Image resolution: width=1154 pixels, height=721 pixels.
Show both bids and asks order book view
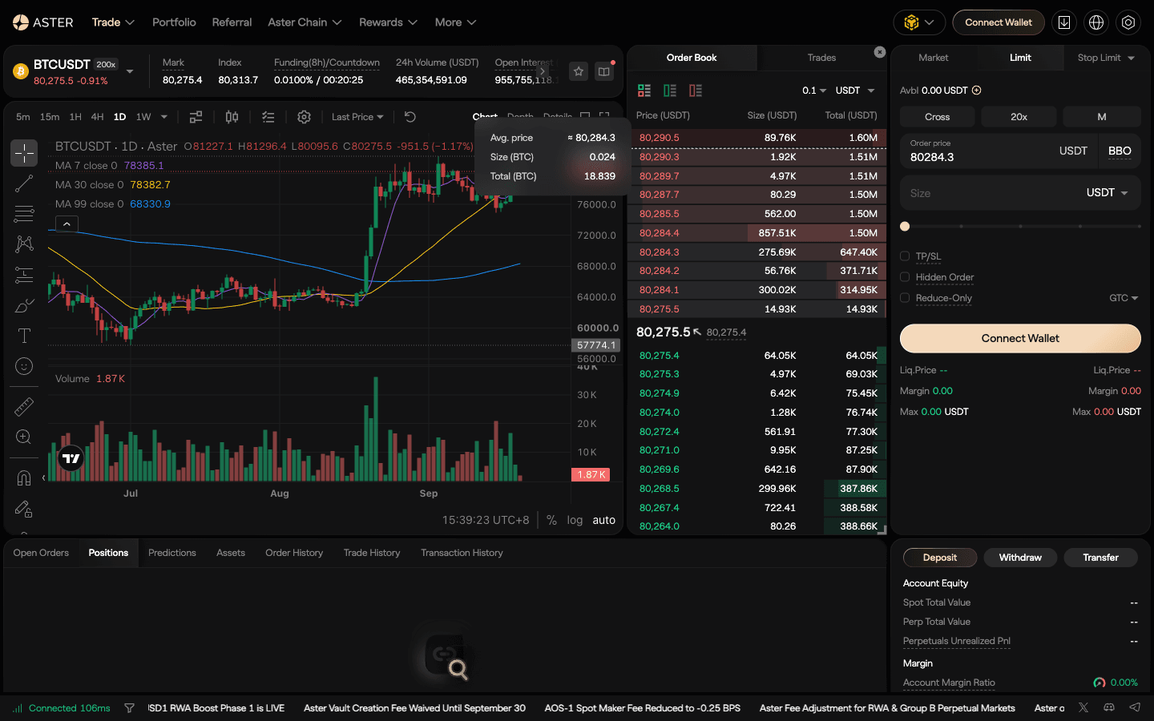tap(644, 91)
